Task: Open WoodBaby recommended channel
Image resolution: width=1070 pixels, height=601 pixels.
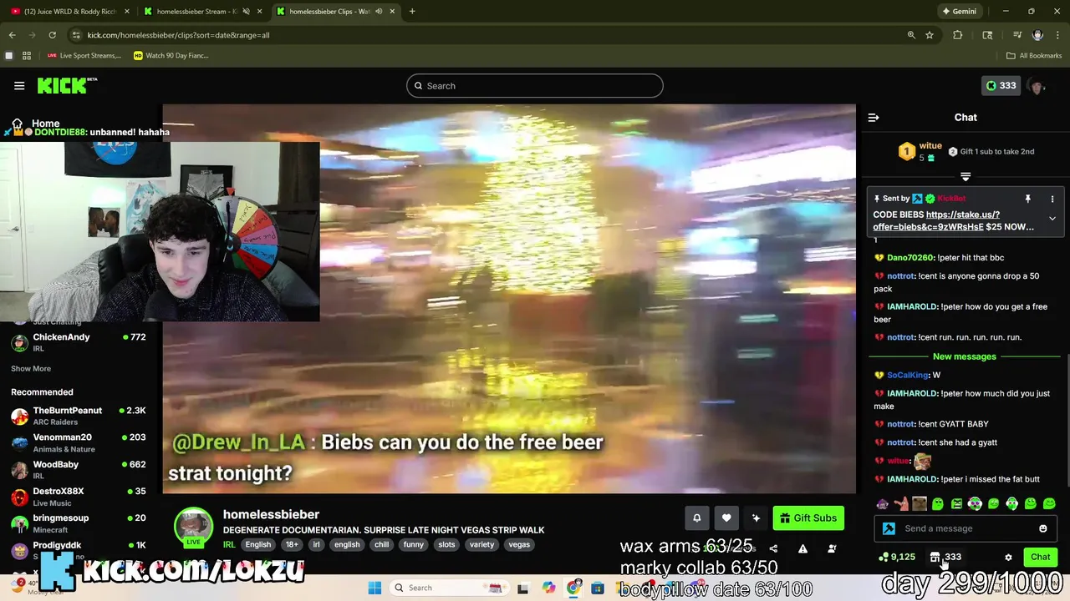Action: pos(79,469)
